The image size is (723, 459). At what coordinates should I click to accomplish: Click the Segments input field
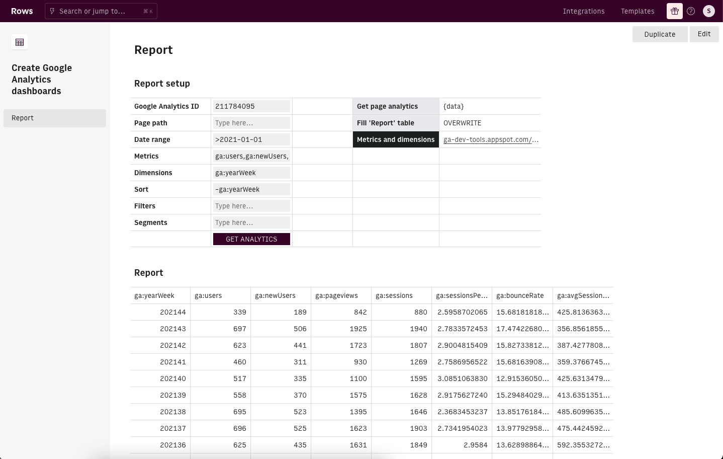pyautogui.click(x=251, y=222)
